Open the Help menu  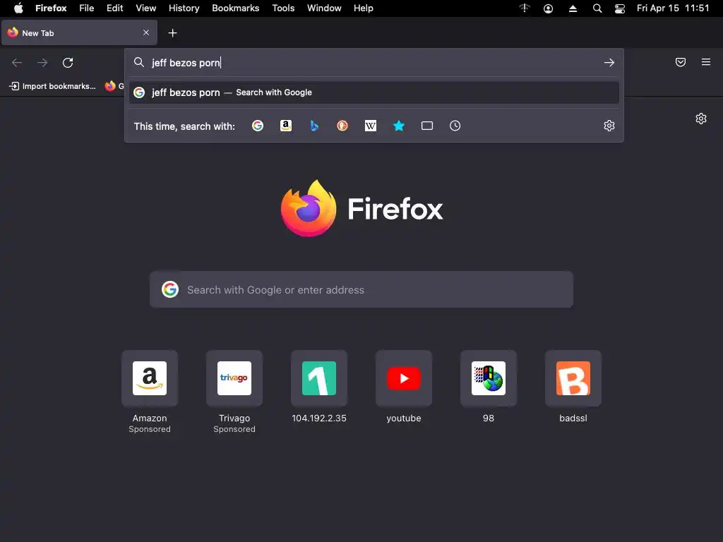tap(364, 8)
